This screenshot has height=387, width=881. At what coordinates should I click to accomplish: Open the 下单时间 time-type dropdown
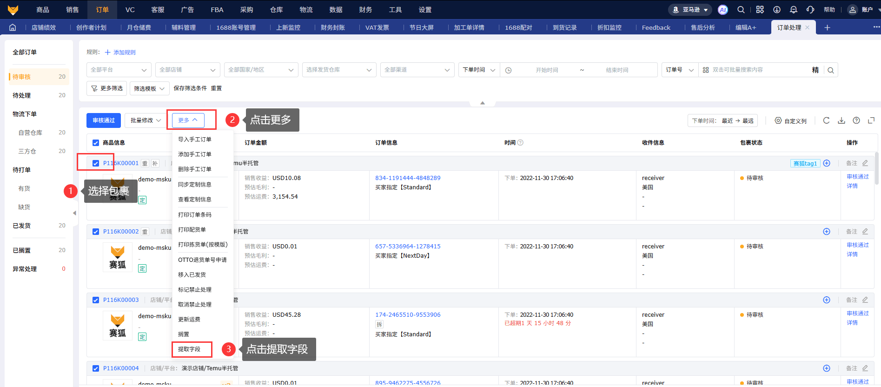pyautogui.click(x=479, y=70)
